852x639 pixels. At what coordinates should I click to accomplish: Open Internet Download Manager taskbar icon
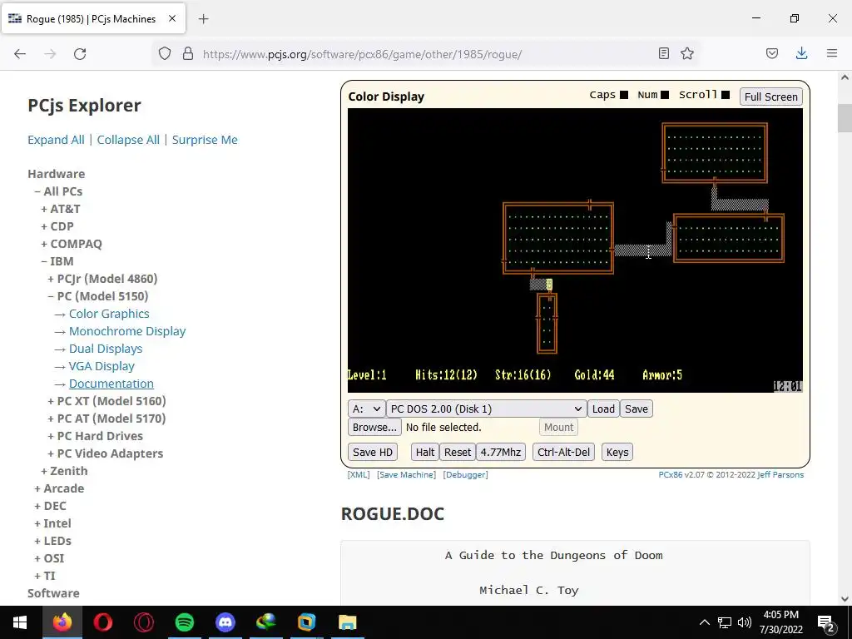265,622
